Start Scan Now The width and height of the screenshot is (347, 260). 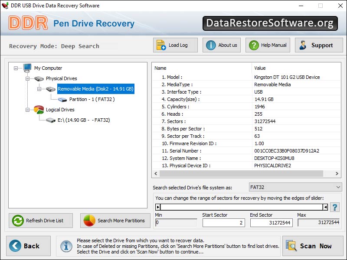tap(313, 246)
